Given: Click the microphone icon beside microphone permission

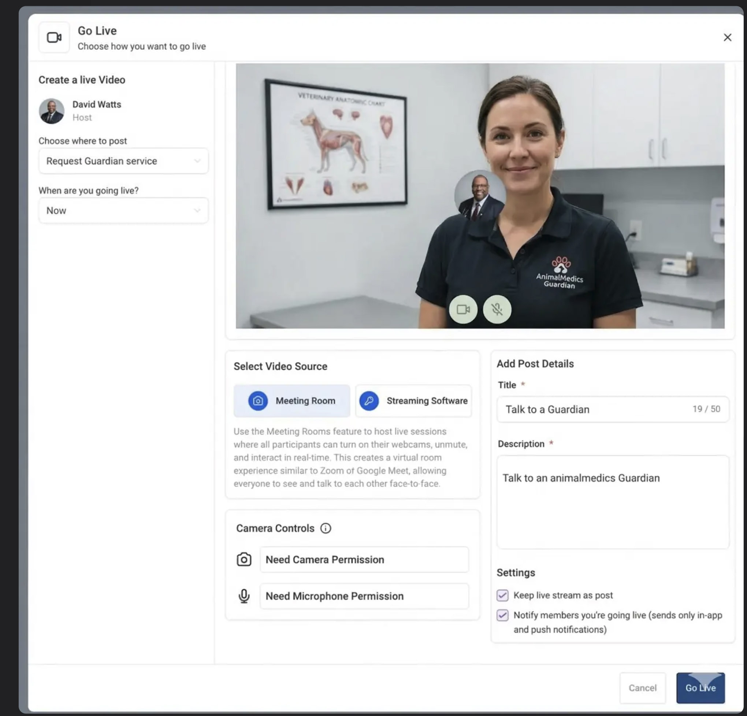Looking at the screenshot, I should (x=244, y=596).
